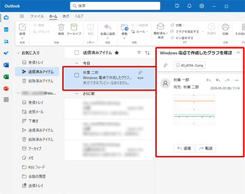Collapse the さらに前 message group

[76, 94]
